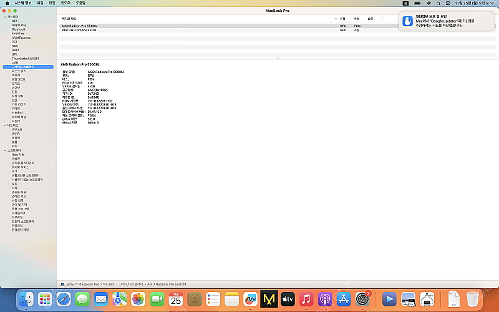Click the Korean input source icon
This screenshot has width=499, height=312.
click(405, 3)
